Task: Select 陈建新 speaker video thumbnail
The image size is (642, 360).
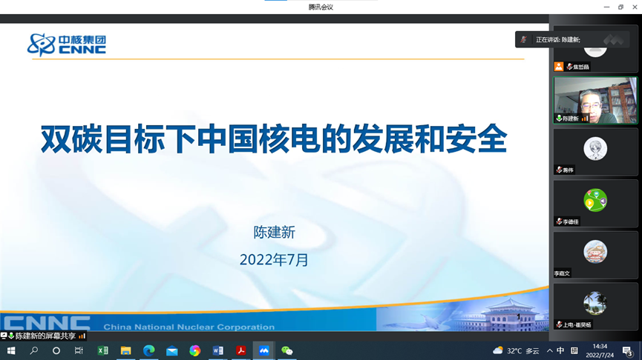Action: [x=594, y=99]
